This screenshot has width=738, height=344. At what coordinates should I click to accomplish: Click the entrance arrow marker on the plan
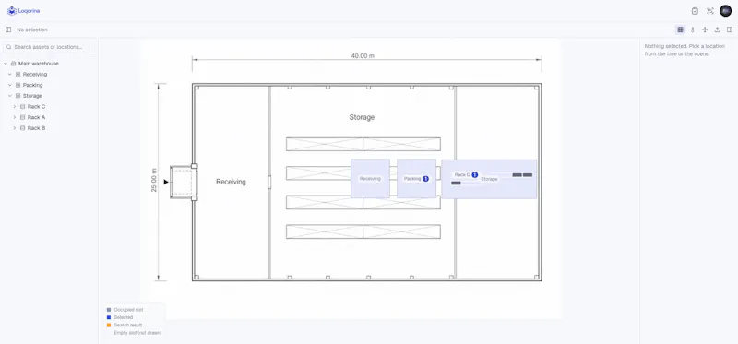coord(166,182)
